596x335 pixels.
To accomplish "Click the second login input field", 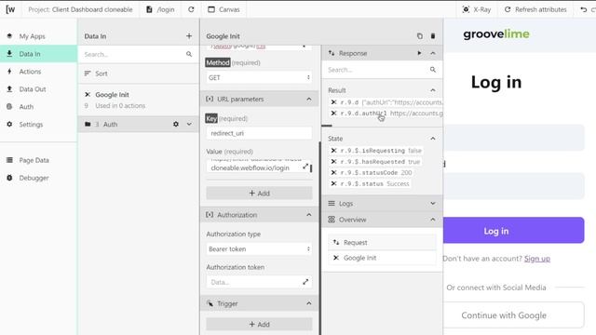I will coord(513,186).
